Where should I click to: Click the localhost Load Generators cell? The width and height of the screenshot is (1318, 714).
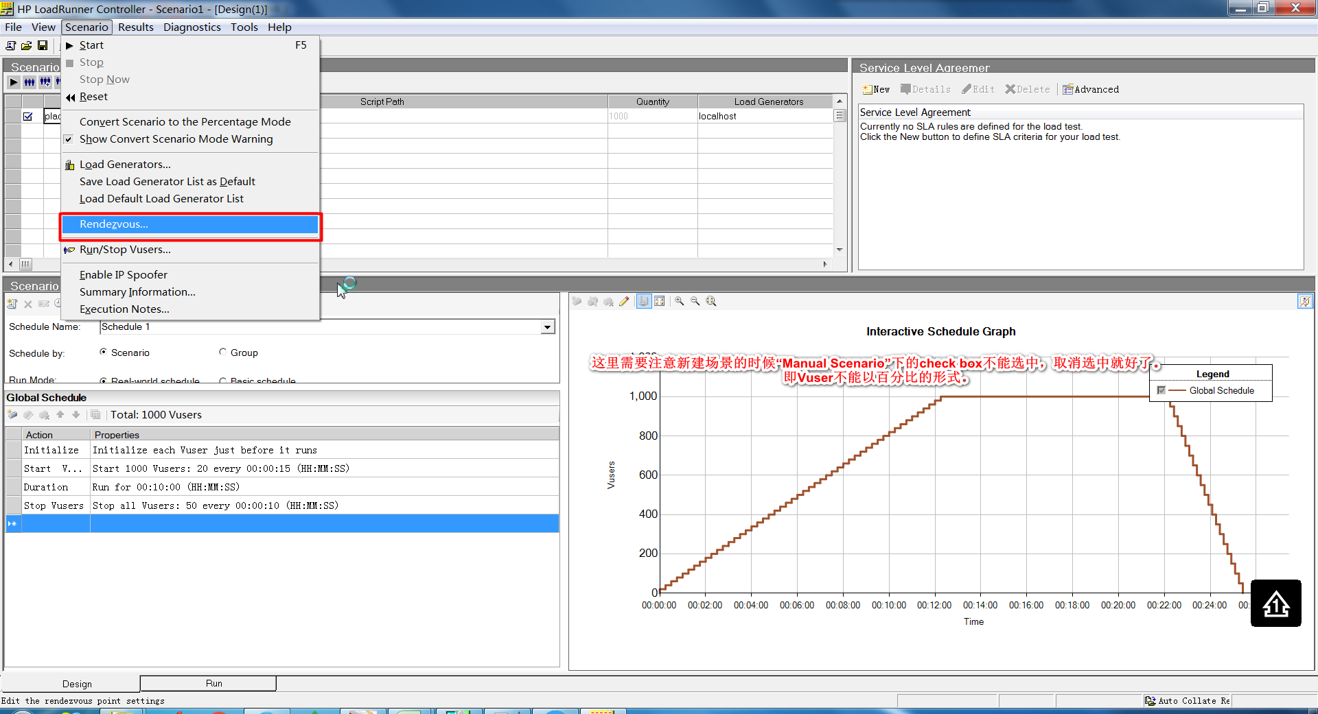(765, 116)
